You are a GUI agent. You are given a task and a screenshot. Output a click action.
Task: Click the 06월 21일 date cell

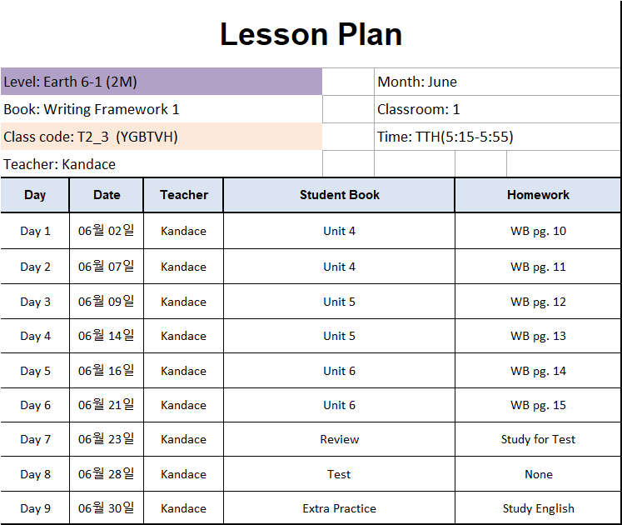click(x=107, y=405)
